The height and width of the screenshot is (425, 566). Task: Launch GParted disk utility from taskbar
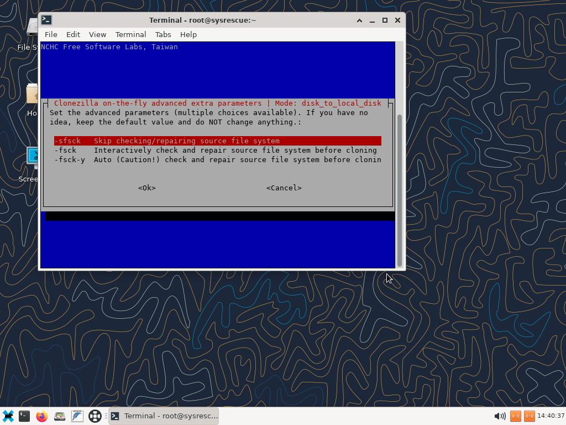click(60, 416)
